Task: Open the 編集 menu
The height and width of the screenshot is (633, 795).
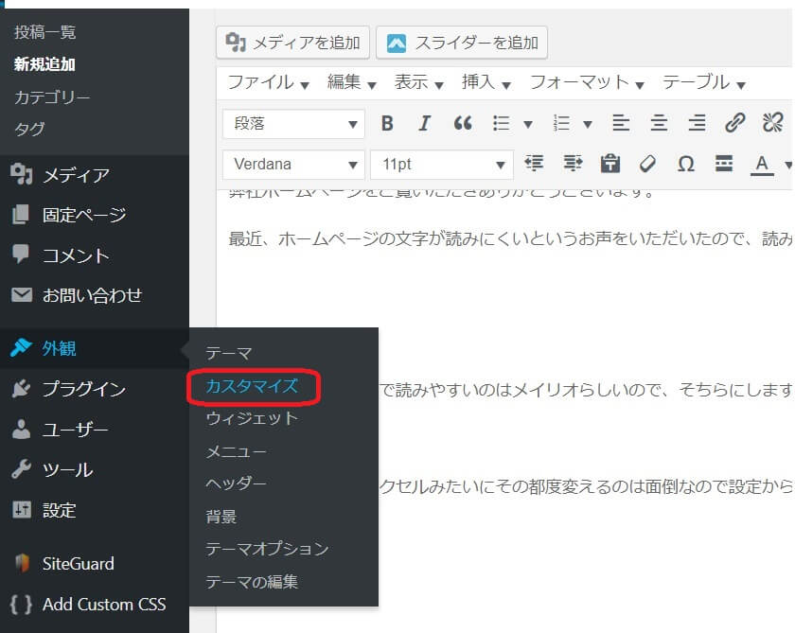Action: (x=351, y=82)
